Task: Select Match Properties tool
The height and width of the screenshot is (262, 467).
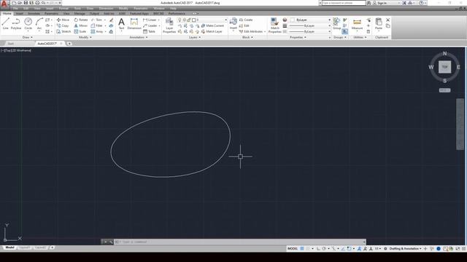Action: 274,25
